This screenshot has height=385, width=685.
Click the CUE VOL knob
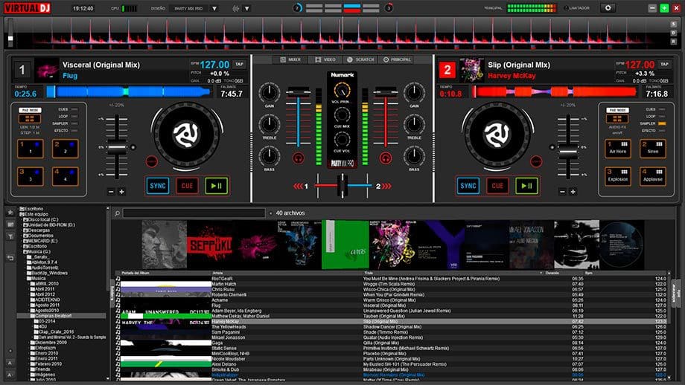(x=342, y=140)
